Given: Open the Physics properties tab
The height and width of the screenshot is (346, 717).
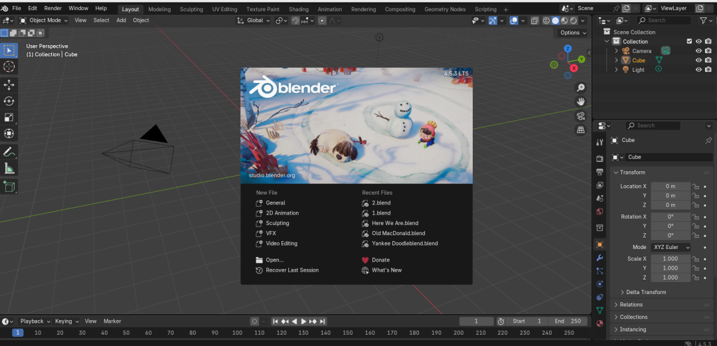Looking at the screenshot, I should tap(600, 284).
